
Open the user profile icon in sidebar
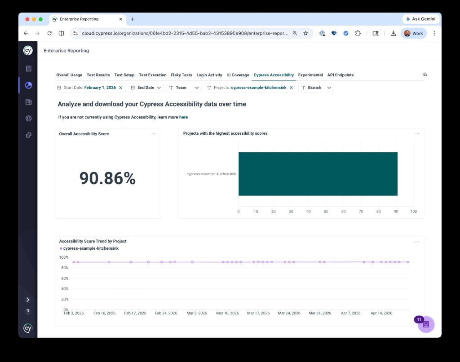coord(28,119)
